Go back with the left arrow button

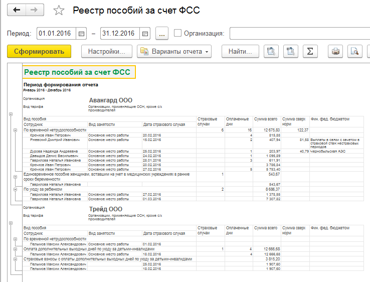tap(17, 10)
